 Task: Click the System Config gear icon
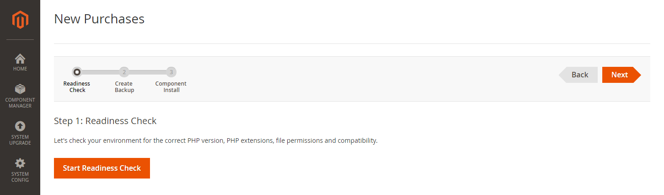point(20,163)
